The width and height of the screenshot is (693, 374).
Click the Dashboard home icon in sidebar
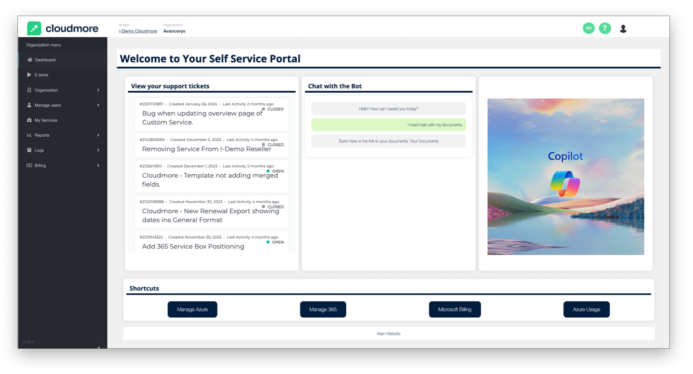[x=30, y=60]
